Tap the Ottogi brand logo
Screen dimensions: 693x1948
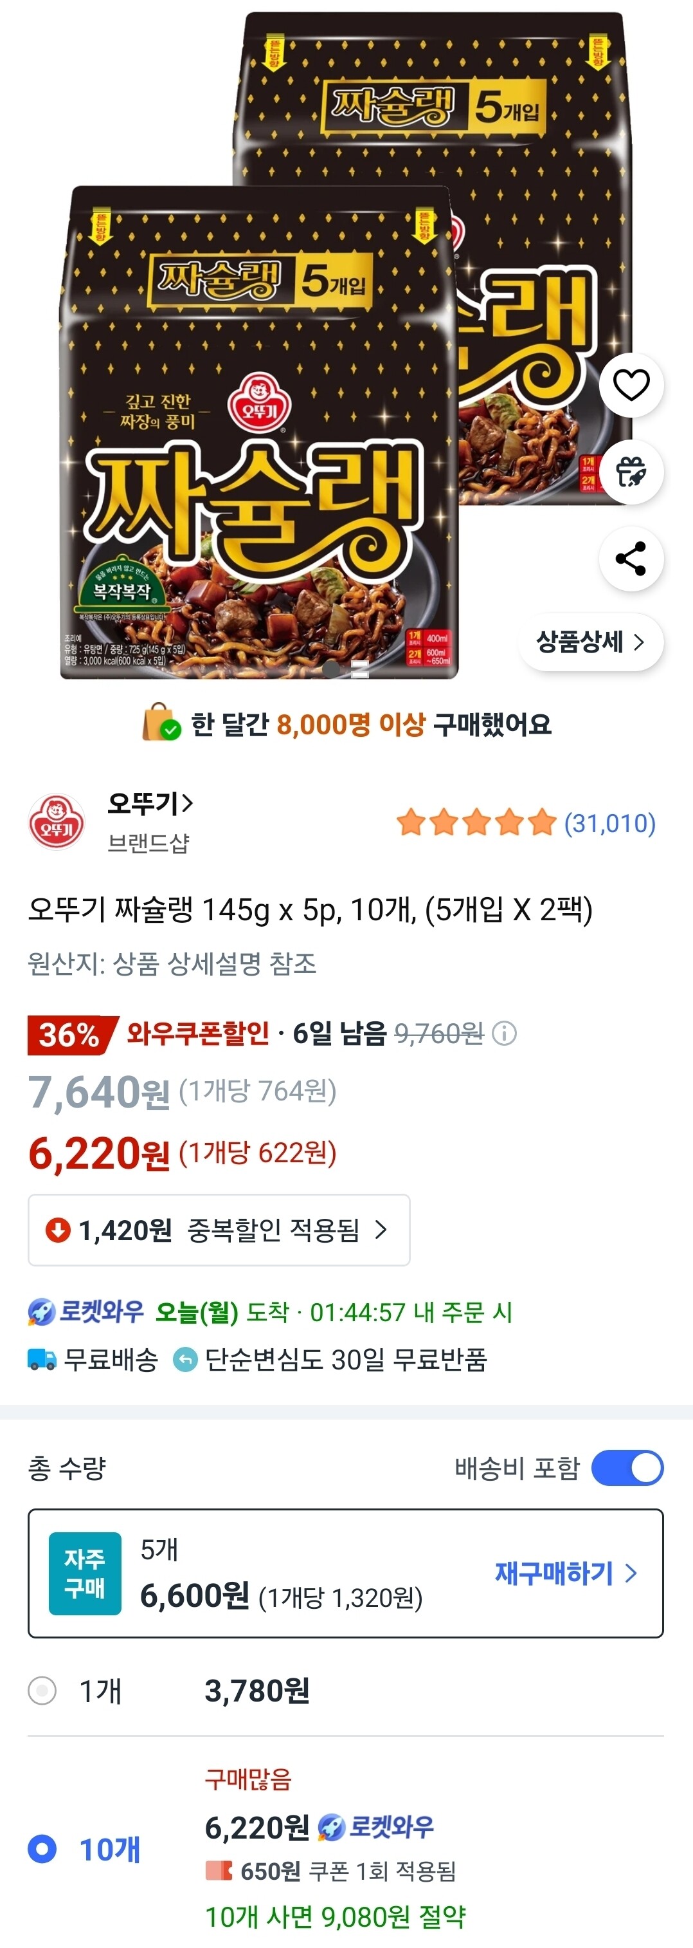click(x=57, y=822)
